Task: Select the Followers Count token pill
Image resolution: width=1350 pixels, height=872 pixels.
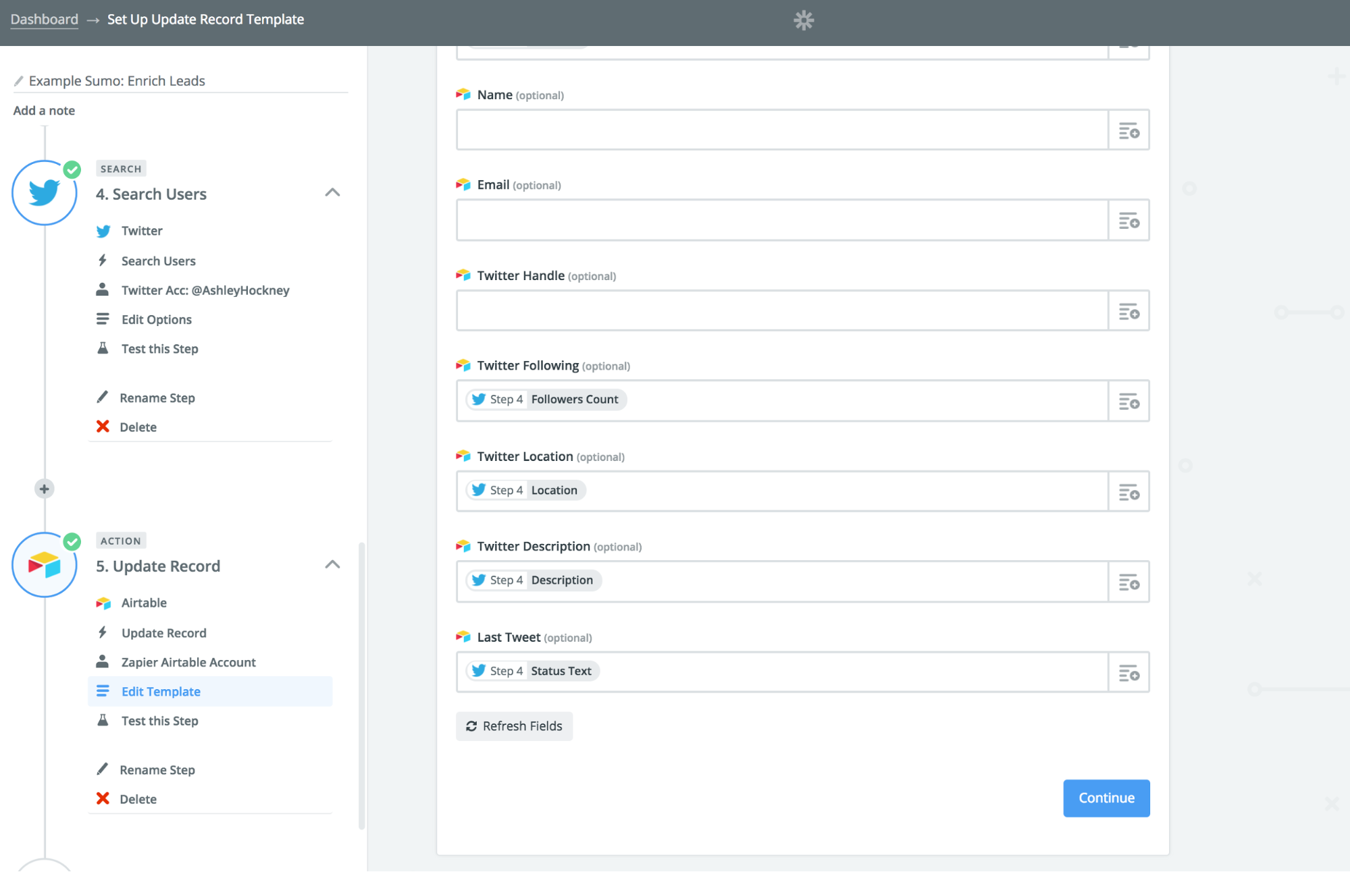Action: click(546, 400)
